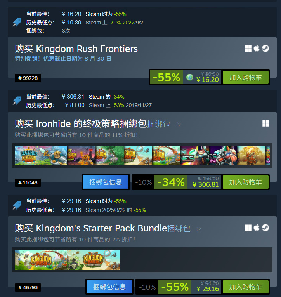The height and width of the screenshot is (297, 281).
Task: Open Legends of Kingdom Rush thumbnail in bundle
Action: [x=41, y=155]
